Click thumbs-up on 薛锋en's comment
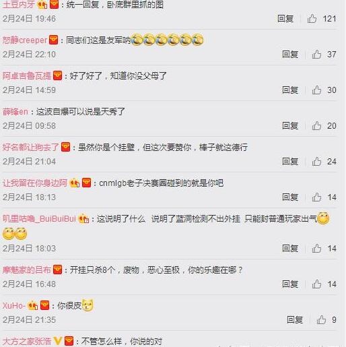 click(x=316, y=125)
